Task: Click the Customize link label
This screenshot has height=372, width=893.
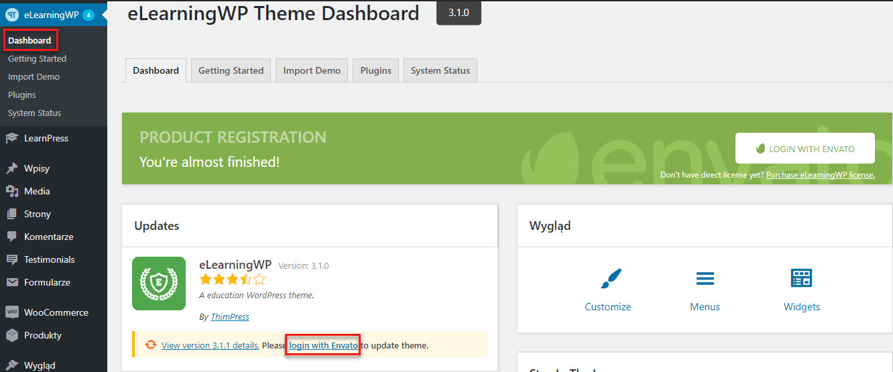Action: 608,306
